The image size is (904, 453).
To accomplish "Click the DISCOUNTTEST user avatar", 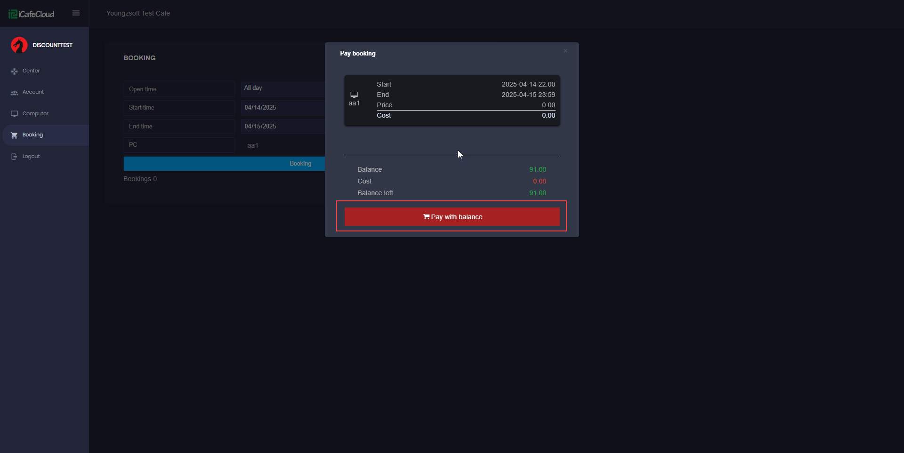I will pos(19,45).
